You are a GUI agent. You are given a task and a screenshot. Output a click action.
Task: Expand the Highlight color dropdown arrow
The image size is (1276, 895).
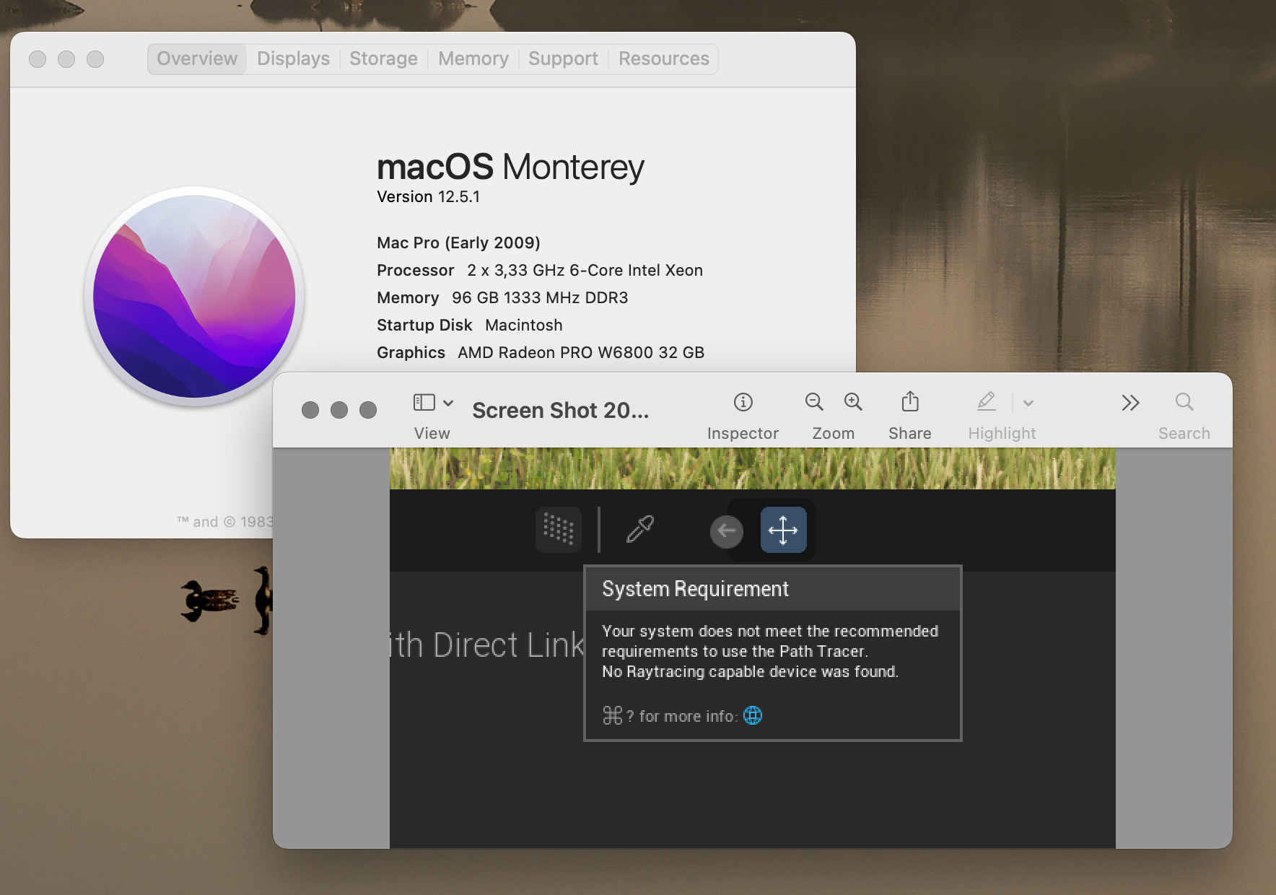coord(1028,403)
